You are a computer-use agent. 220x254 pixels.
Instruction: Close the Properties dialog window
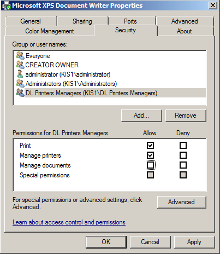pos(213,5)
